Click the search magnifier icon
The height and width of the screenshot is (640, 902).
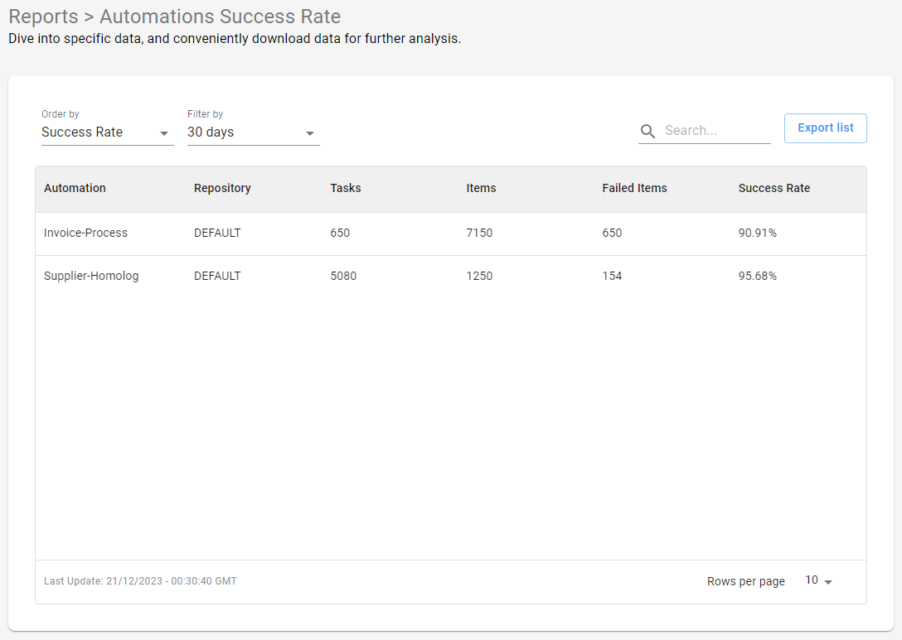[647, 131]
